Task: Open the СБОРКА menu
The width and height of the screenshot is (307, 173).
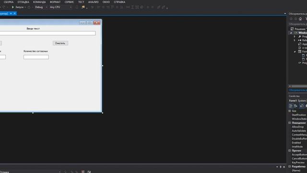Action: pyautogui.click(x=9, y=2)
